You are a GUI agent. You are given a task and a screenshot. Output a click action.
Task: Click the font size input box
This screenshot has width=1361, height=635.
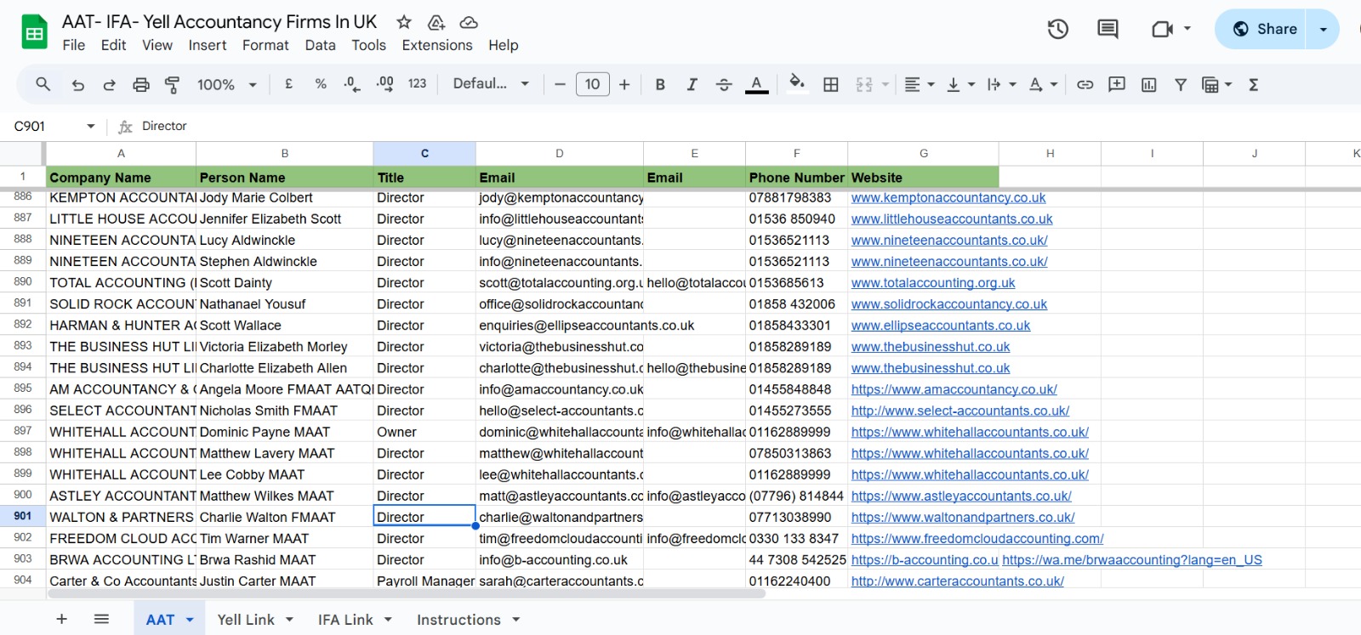593,84
